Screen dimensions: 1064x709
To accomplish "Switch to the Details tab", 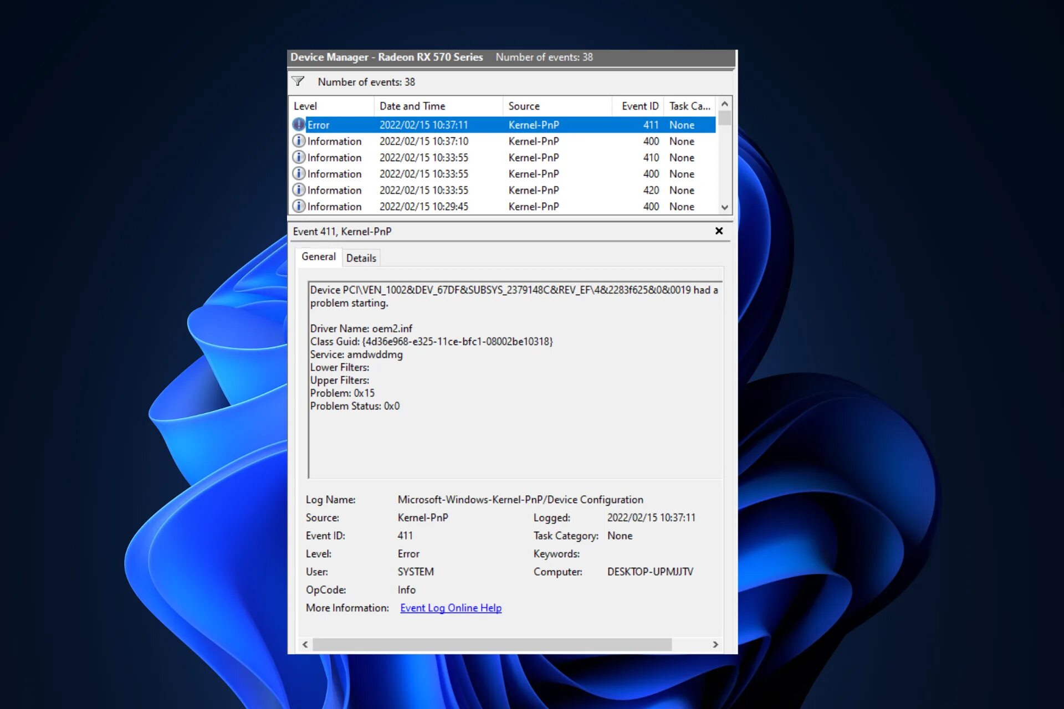I will (x=361, y=258).
